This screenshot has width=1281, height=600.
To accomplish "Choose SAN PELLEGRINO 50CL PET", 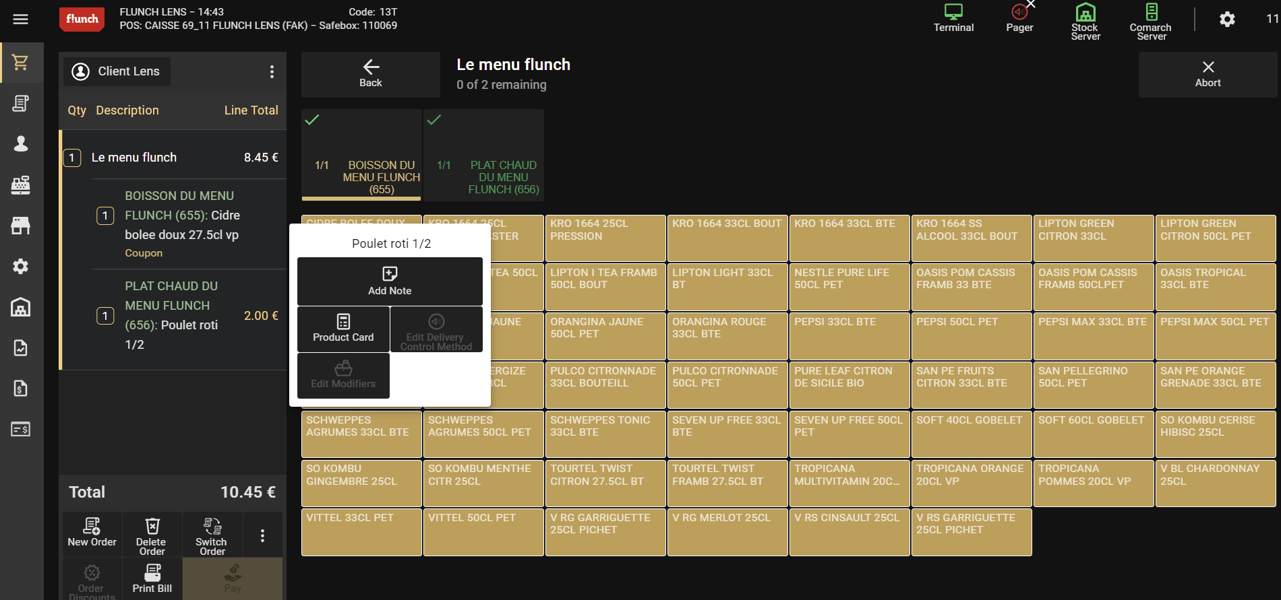I will pos(1094,386).
